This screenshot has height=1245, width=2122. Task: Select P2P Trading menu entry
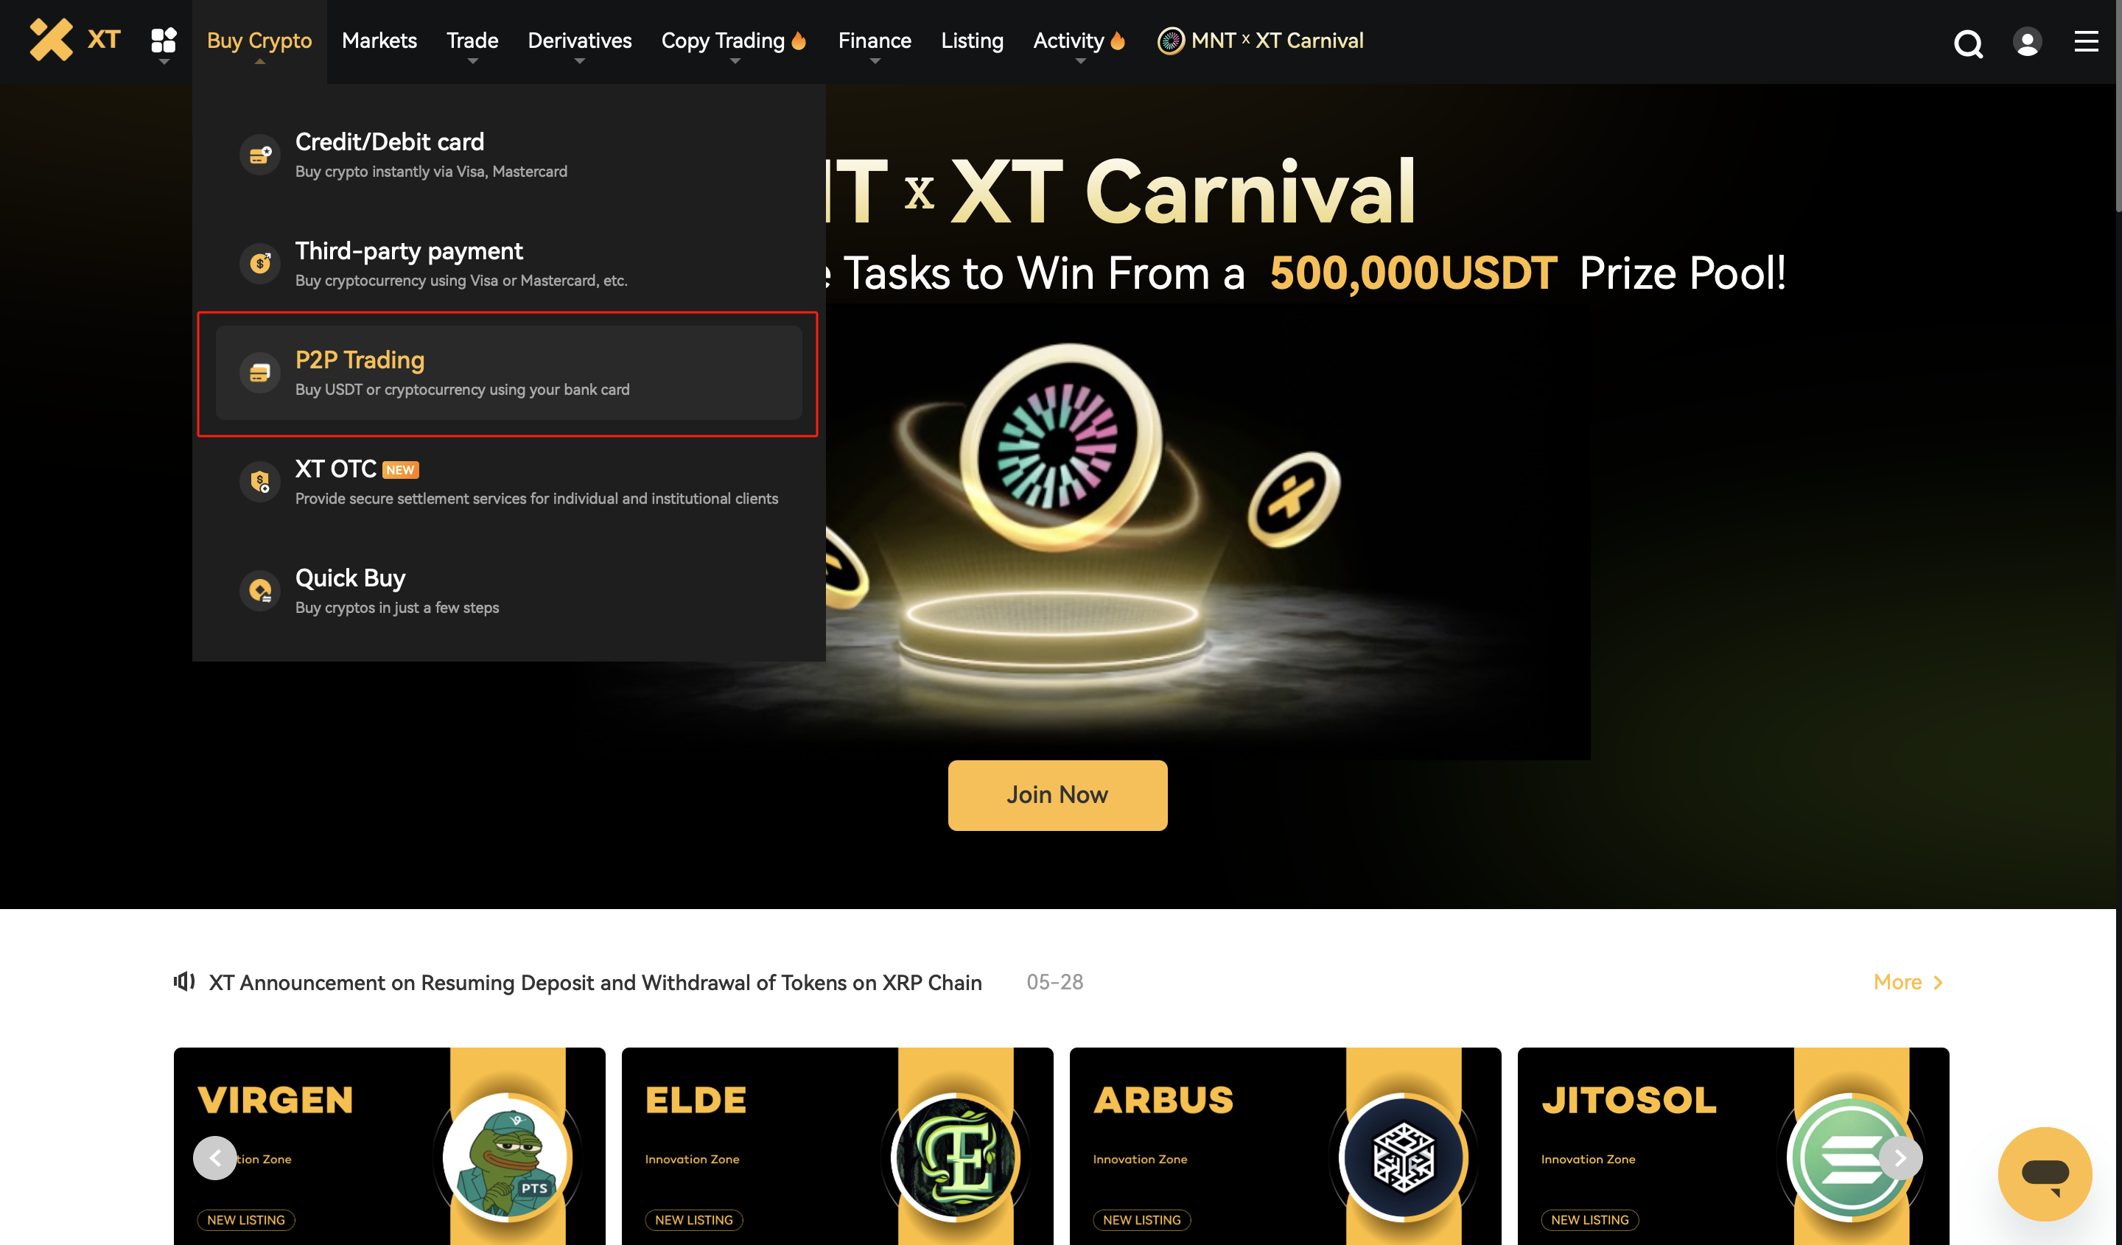508,373
